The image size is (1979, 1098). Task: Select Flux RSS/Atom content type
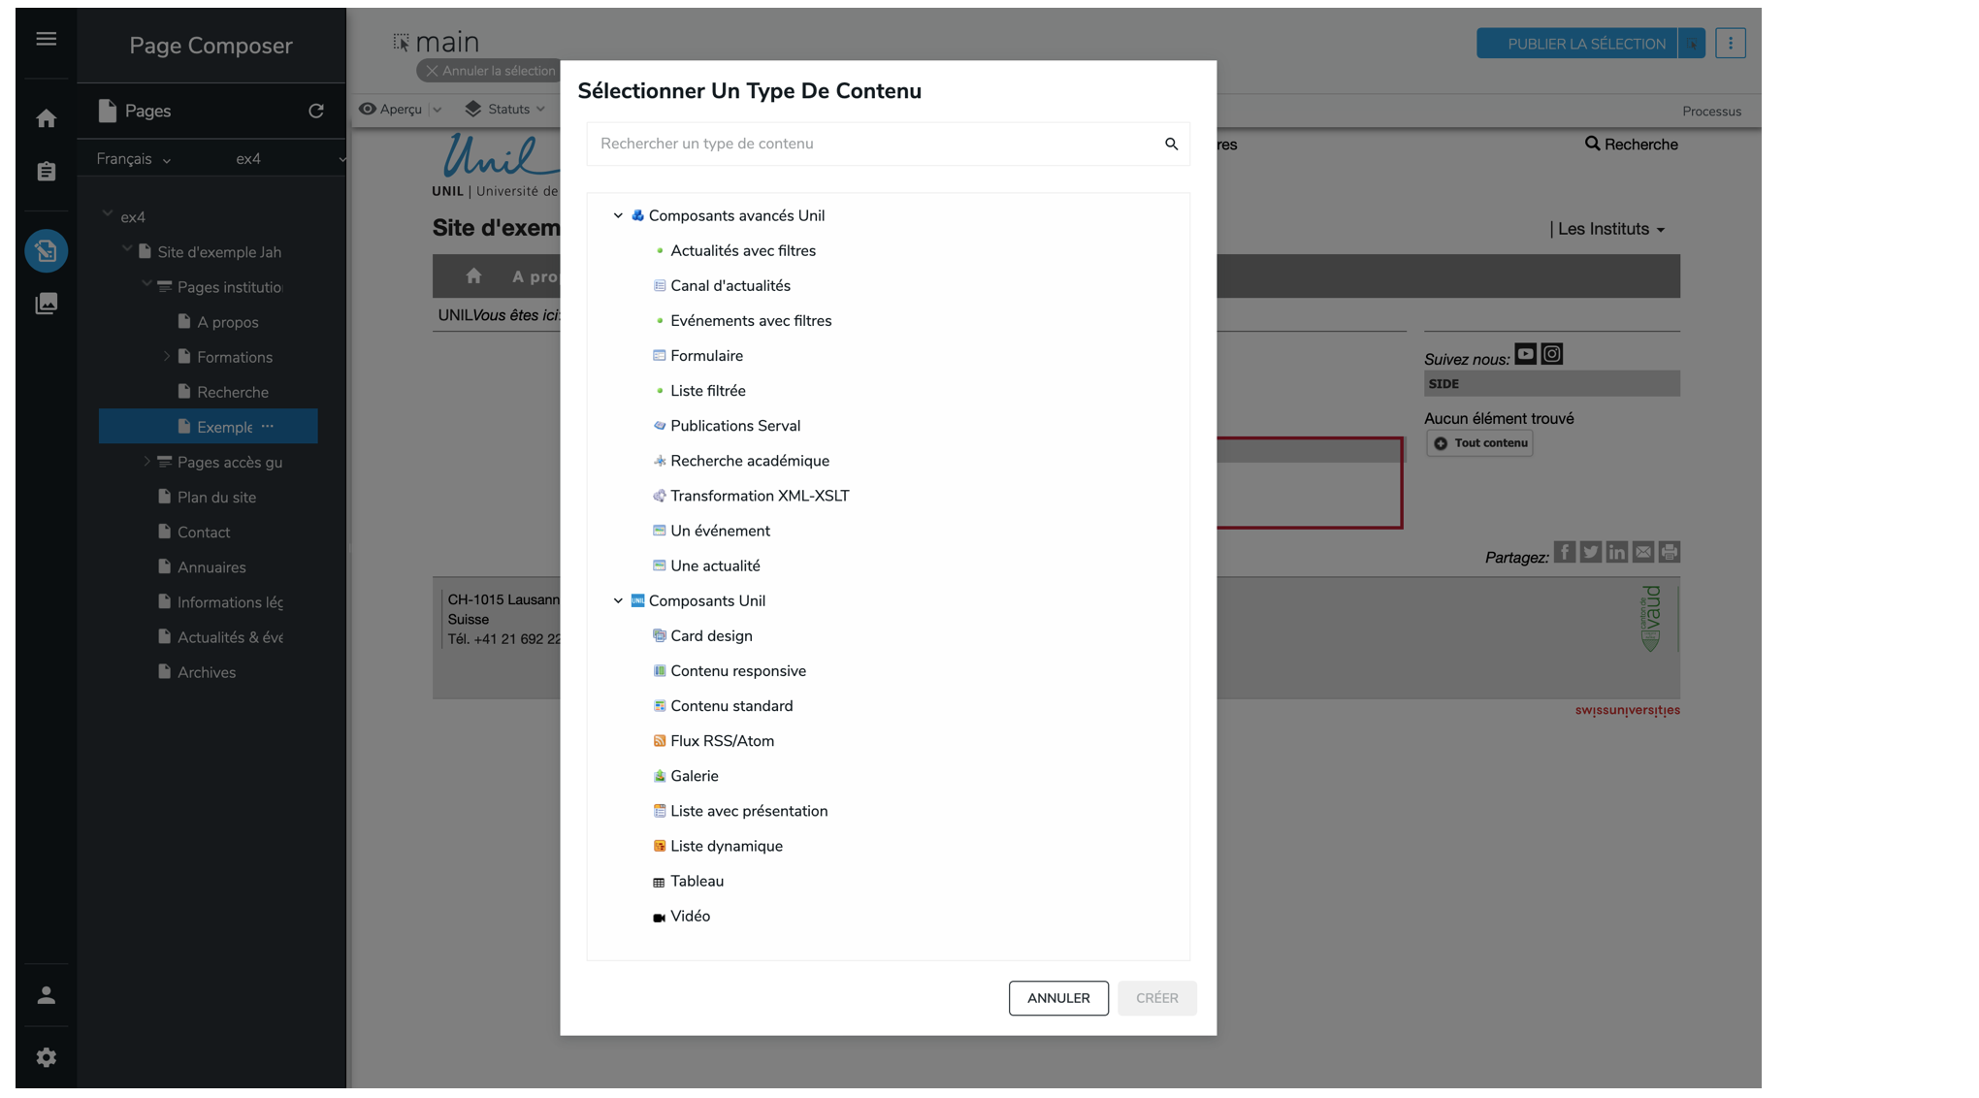[x=722, y=741]
